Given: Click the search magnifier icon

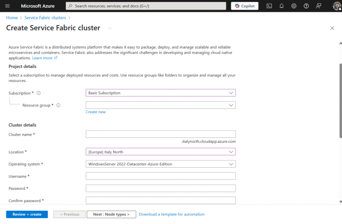Looking at the screenshot, I should click(x=70, y=6).
